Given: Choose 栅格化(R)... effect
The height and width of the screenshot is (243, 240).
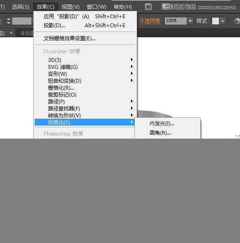Looking at the screenshot, I should tap(84, 88).
